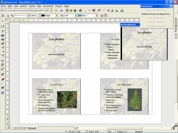Open the Eines menu
The width and height of the screenshot is (178, 133).
pos(39,6)
